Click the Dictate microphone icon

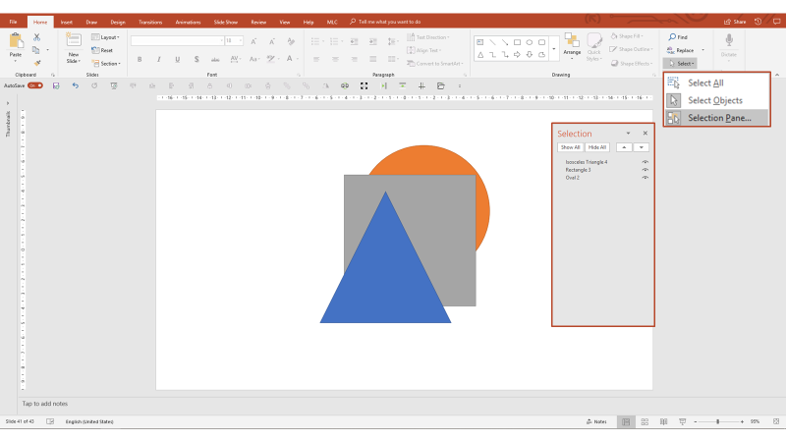[x=729, y=40]
